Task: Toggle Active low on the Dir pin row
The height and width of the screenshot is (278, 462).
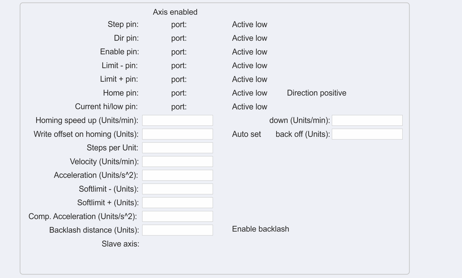Action: tap(250, 38)
